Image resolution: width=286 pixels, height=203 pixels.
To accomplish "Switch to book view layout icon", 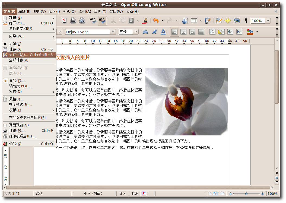I will [x=222, y=194].
